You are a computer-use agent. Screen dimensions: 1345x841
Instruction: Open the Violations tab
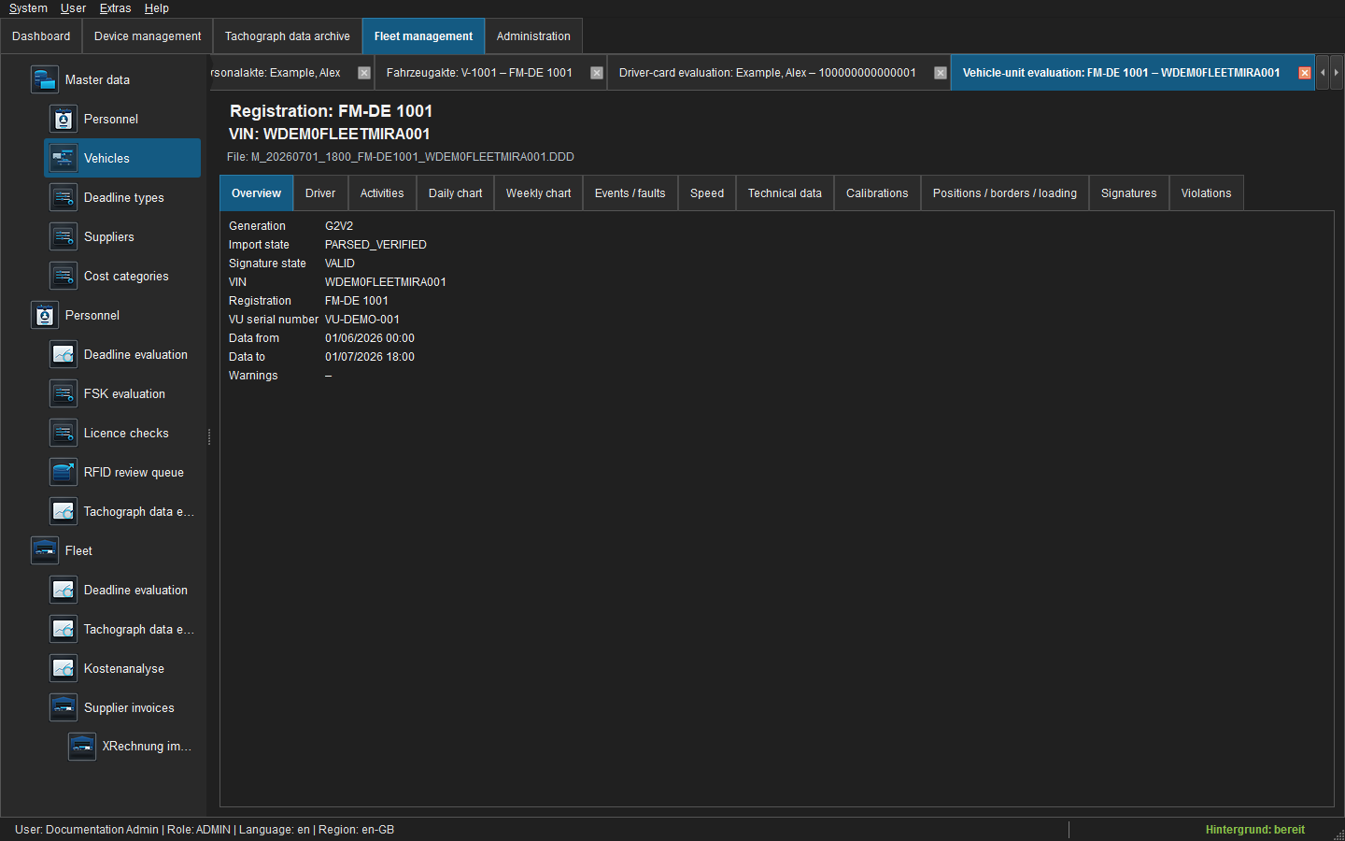coord(1206,193)
